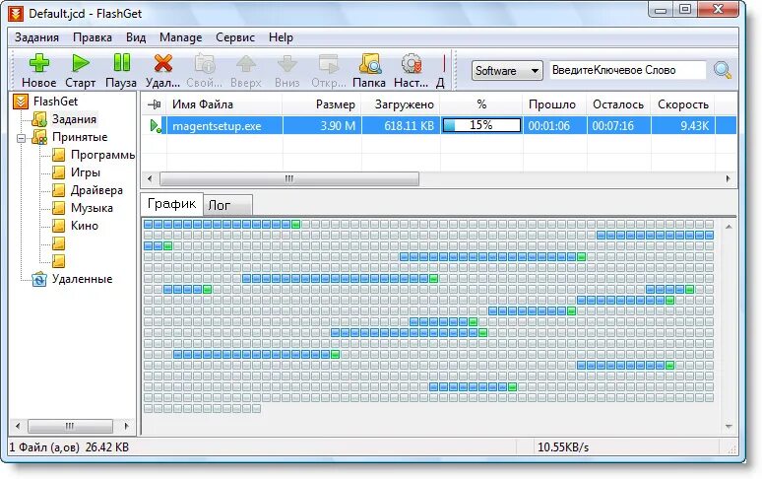Open the Вид menu
Image resolution: width=762 pixels, height=479 pixels.
[x=136, y=37]
